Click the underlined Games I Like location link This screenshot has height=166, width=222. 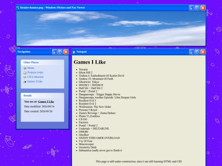(46, 102)
